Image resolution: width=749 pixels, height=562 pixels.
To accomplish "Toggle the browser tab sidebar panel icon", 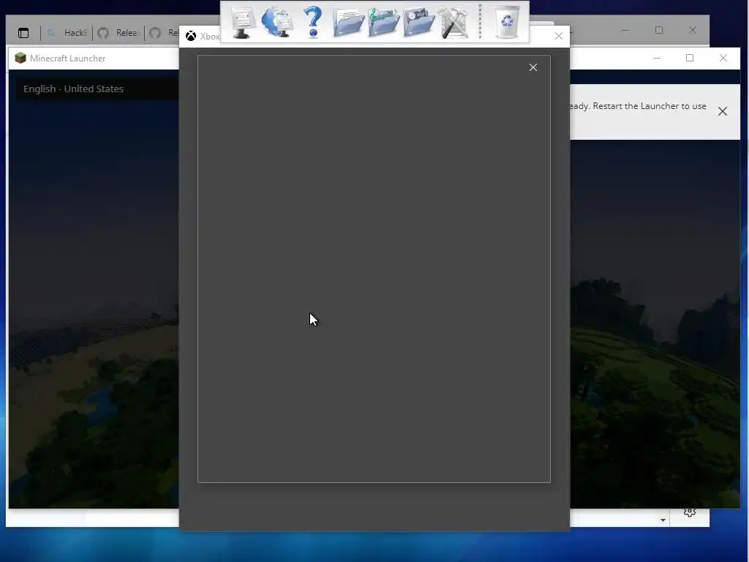I will (x=23, y=33).
